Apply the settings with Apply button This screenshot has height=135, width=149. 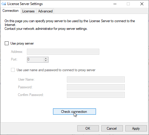(x=136, y=129)
